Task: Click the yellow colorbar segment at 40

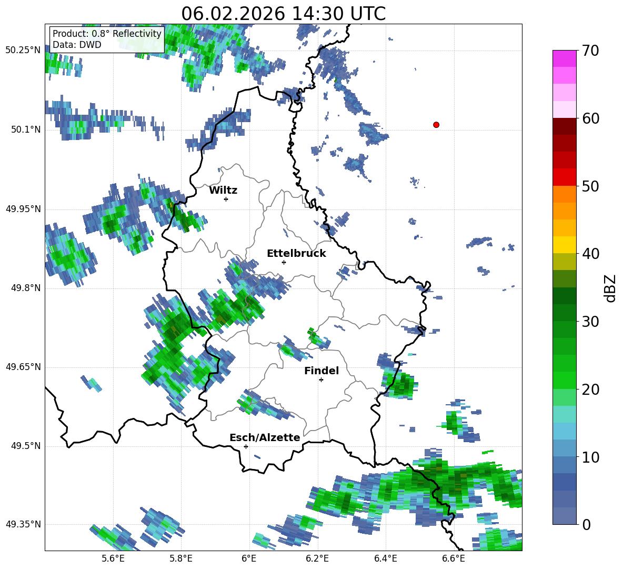Action: (564, 245)
